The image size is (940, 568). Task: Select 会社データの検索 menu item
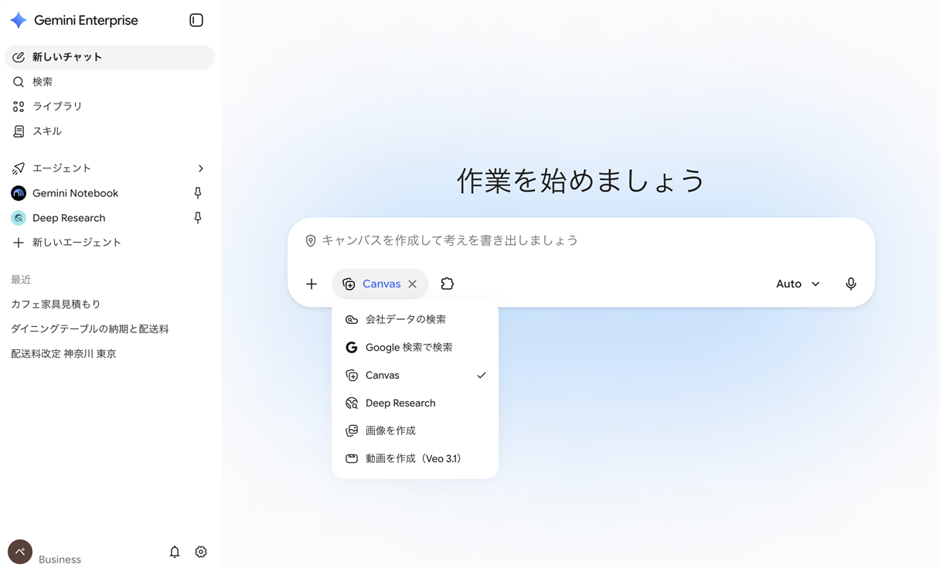click(x=415, y=320)
